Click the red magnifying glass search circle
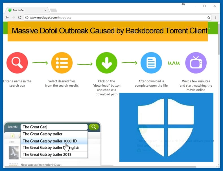The image size is (223, 171). 17,63
